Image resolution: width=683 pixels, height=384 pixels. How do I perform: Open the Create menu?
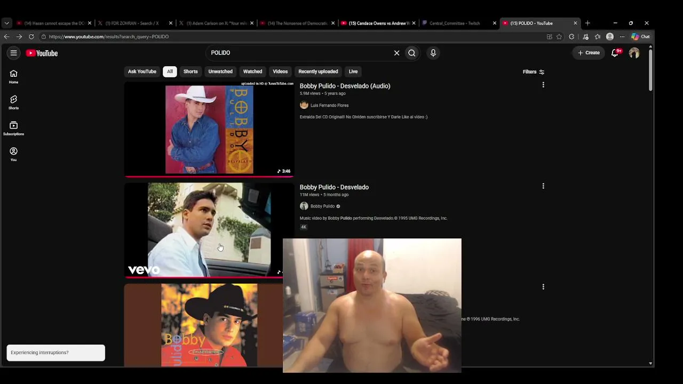pyautogui.click(x=589, y=53)
